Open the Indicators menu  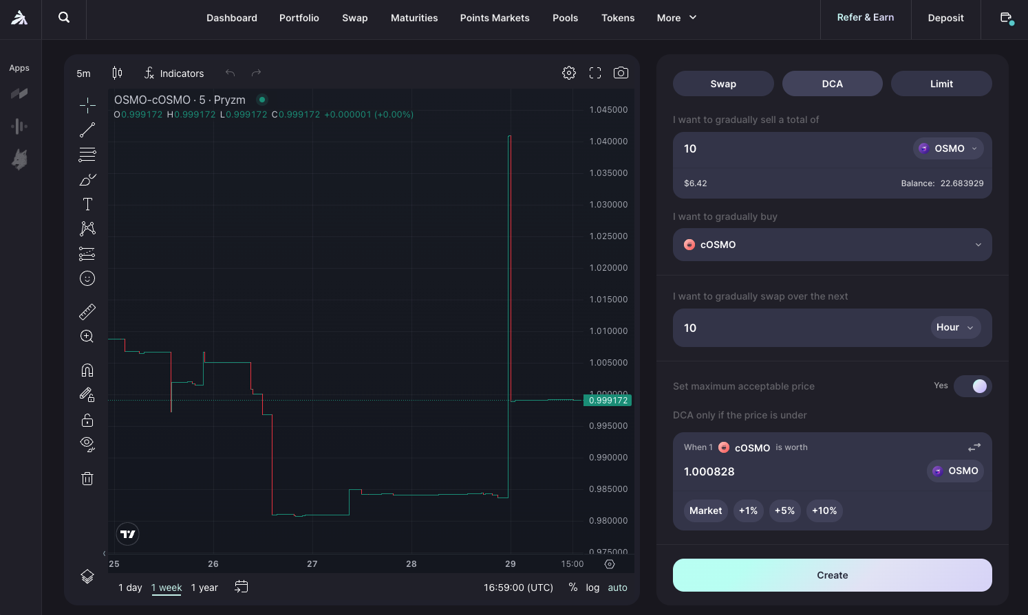pyautogui.click(x=174, y=73)
